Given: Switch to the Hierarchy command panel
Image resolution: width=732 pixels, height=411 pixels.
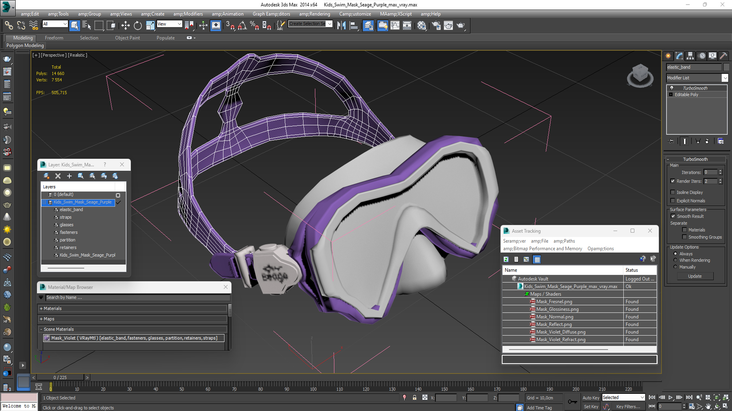Looking at the screenshot, I should [x=690, y=56].
